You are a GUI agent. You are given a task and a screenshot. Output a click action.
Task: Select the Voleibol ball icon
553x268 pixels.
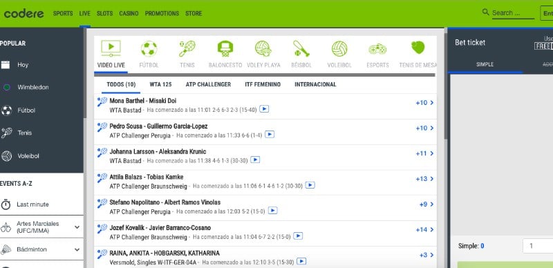tap(339, 48)
